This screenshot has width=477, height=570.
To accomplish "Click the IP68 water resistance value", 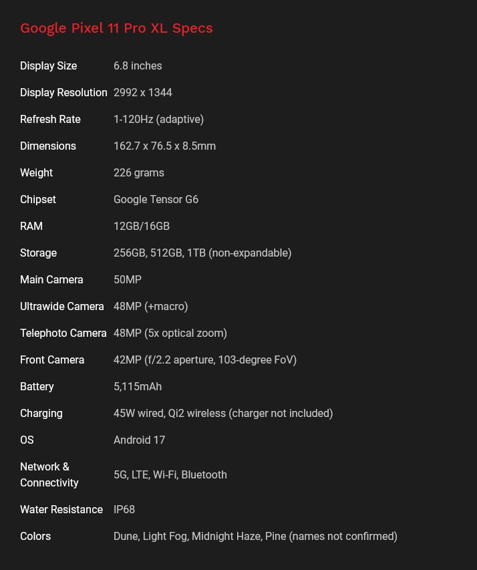I will (124, 510).
